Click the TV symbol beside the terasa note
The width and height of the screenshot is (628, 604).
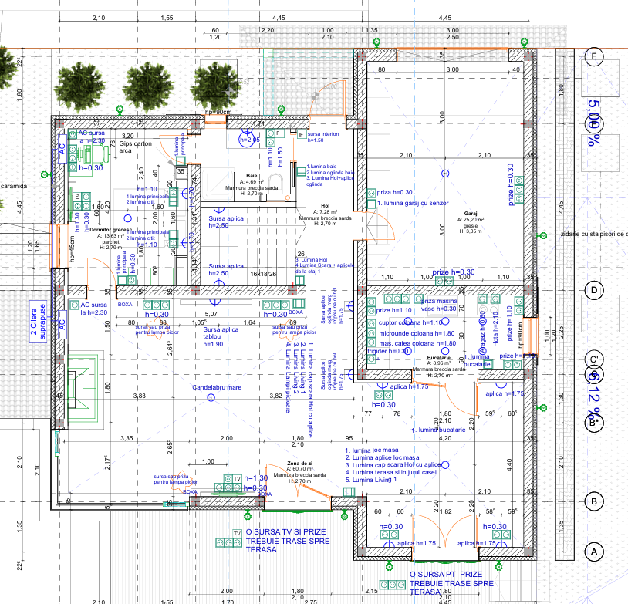237,533
